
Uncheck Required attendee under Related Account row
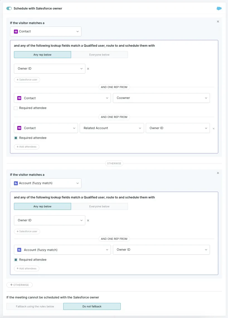(x=16, y=138)
